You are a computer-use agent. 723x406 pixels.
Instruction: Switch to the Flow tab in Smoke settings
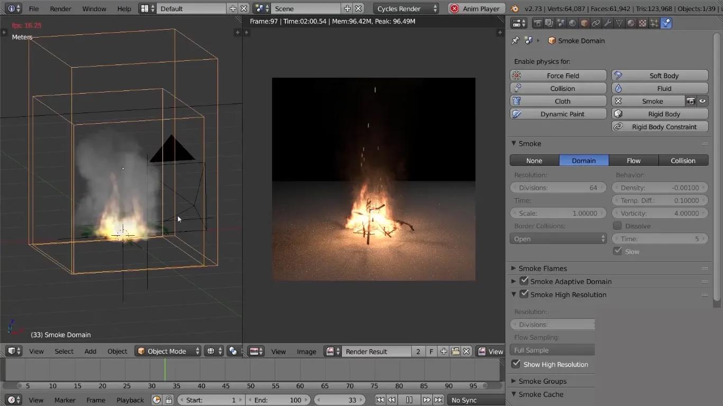coord(633,160)
